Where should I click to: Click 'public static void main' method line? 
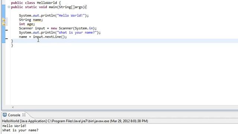click(49, 7)
